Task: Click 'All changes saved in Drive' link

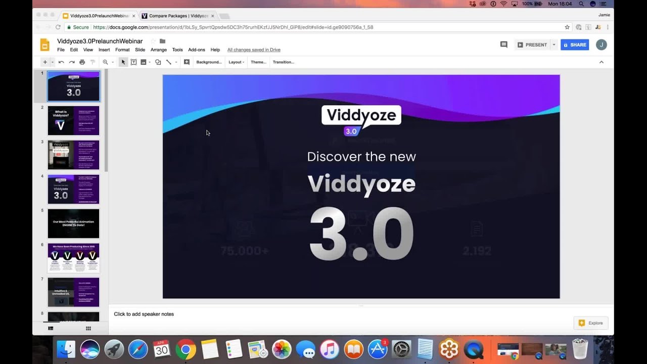Action: [x=254, y=50]
